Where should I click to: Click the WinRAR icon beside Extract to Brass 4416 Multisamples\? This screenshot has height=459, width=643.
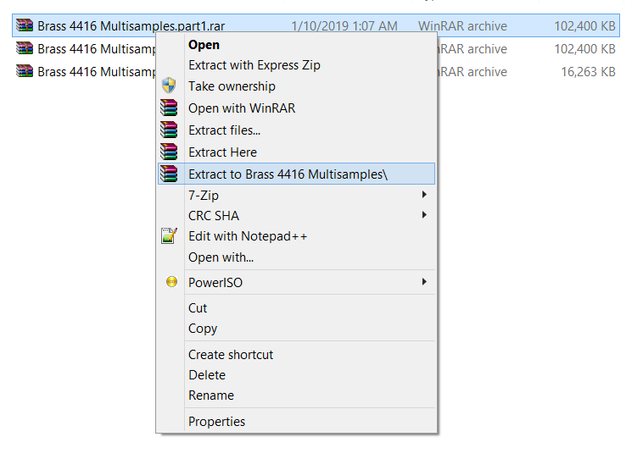[x=169, y=174]
